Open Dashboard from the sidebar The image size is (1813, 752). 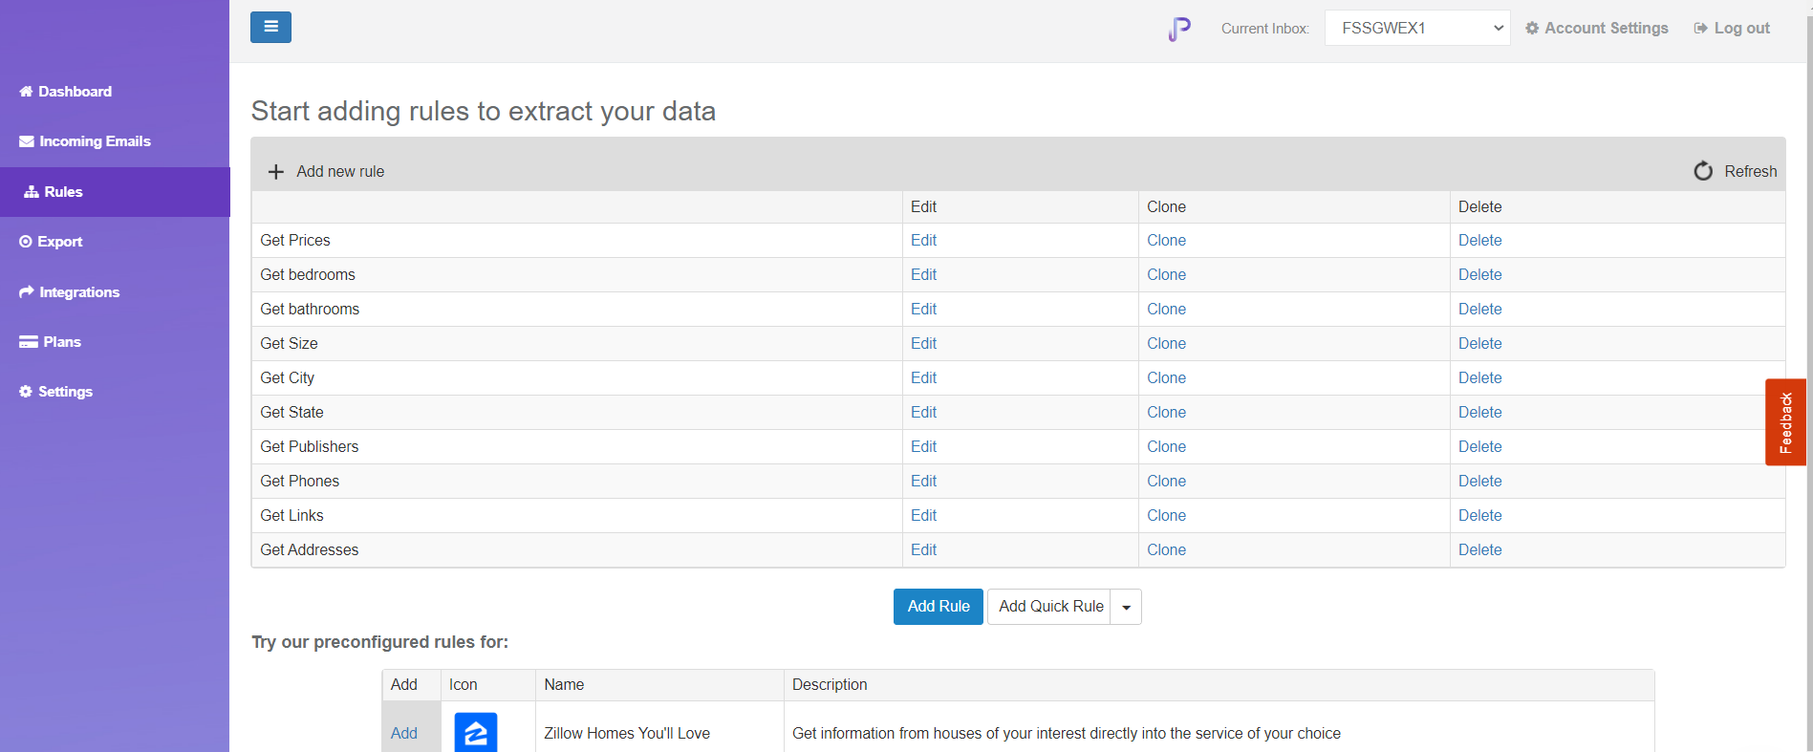65,92
